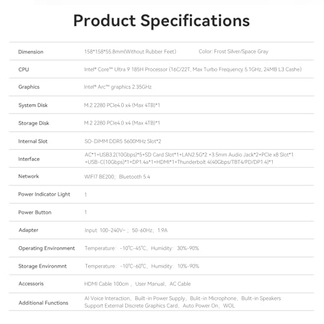Click the Operating Environment label

[47, 248]
